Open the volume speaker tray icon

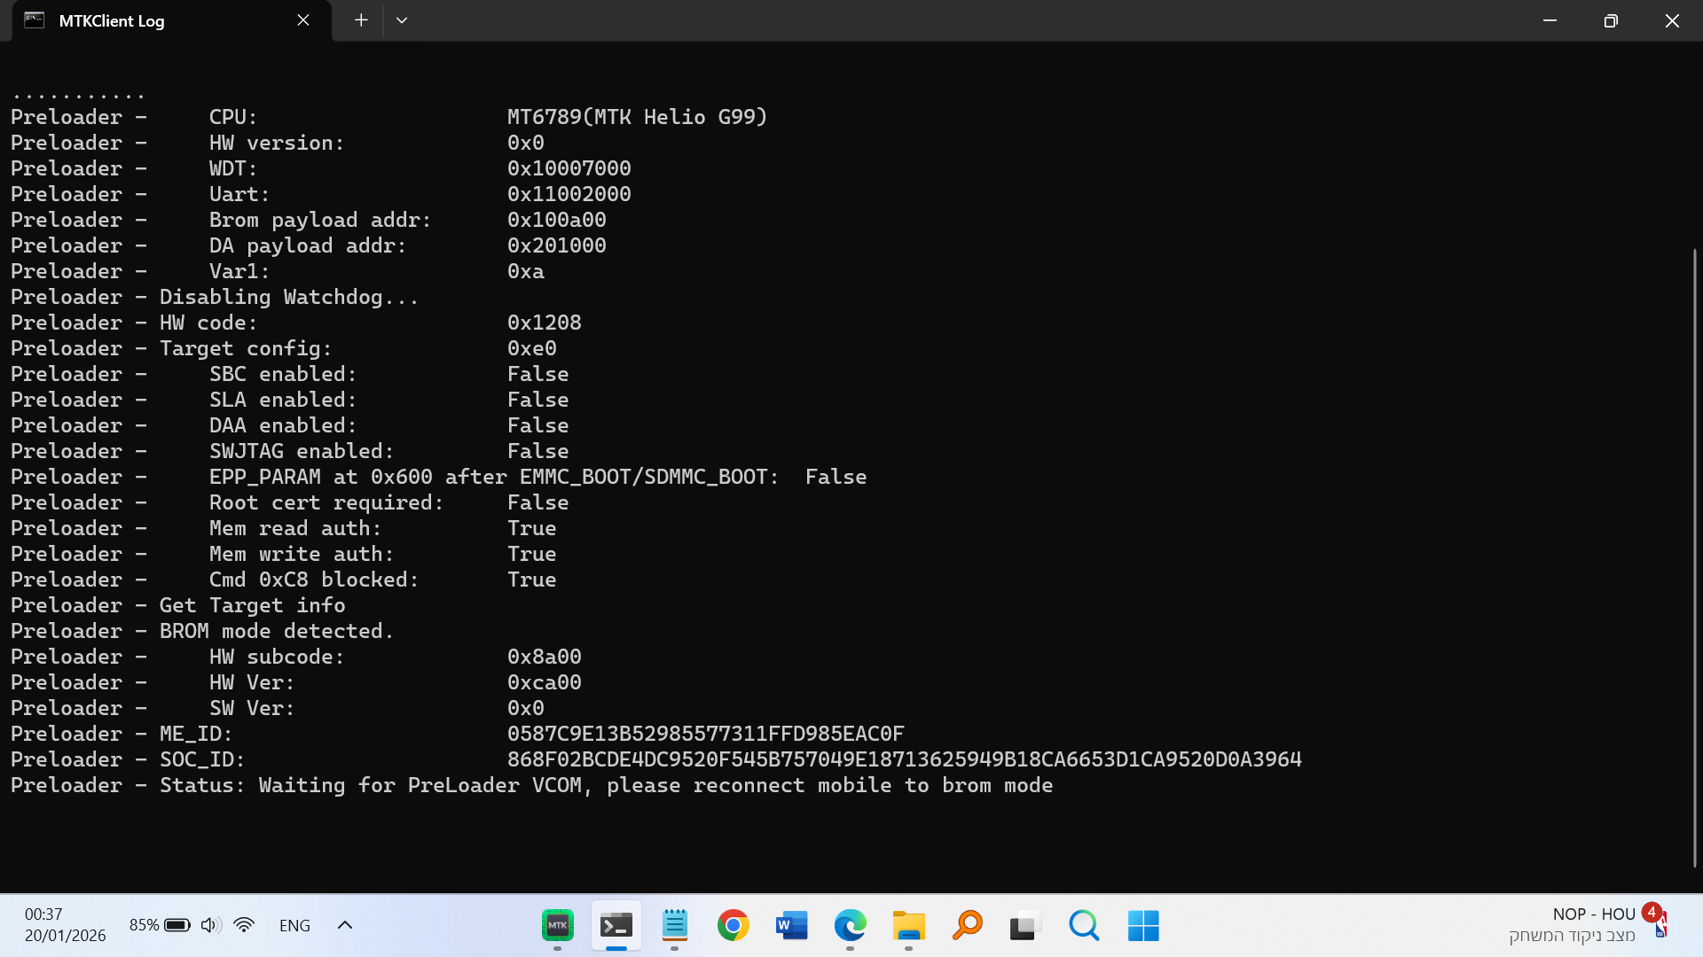pos(209,925)
